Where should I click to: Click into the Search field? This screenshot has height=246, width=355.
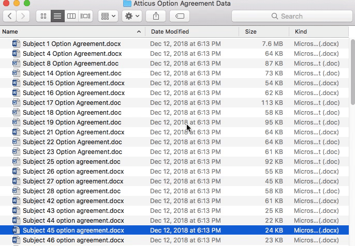click(292, 16)
